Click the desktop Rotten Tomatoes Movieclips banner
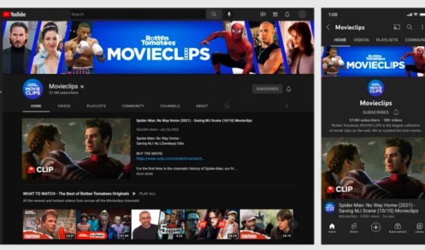Viewport: 425px width, 250px height. [158, 48]
